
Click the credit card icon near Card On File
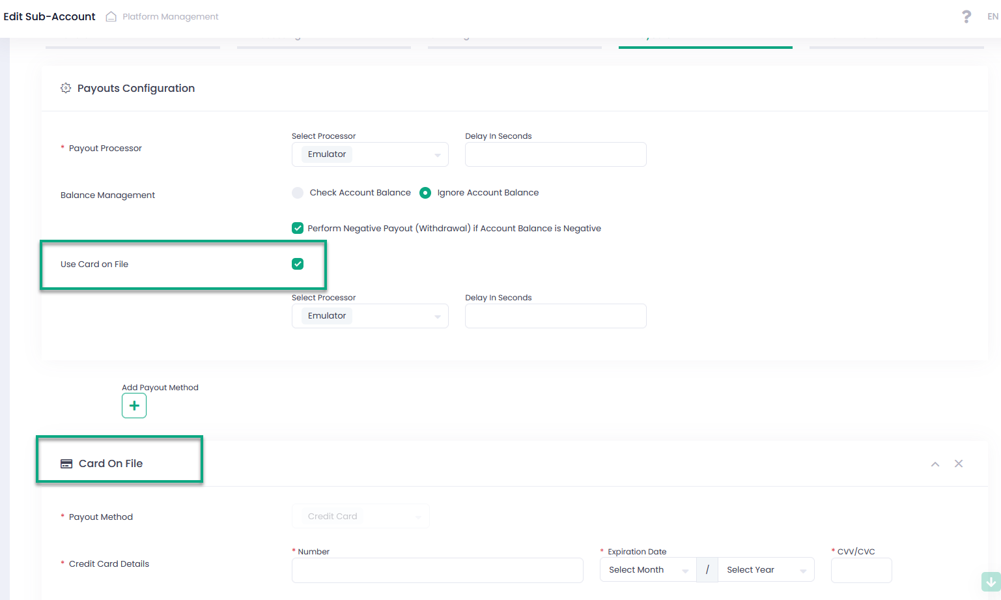[x=66, y=464]
